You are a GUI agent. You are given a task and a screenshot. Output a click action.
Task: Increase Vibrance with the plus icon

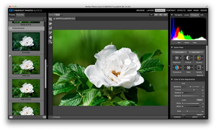point(203,58)
